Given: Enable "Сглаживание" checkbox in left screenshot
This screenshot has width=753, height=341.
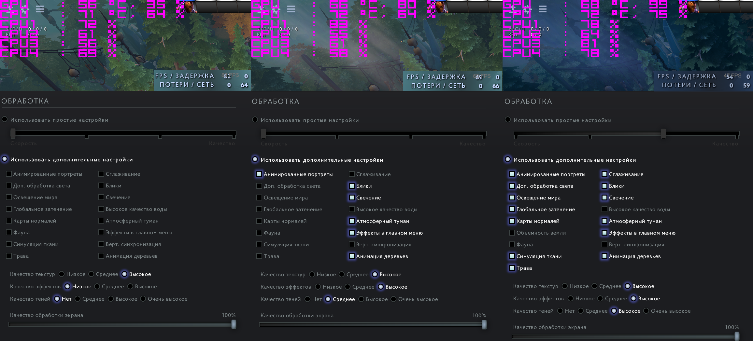Looking at the screenshot, I should pos(101,174).
